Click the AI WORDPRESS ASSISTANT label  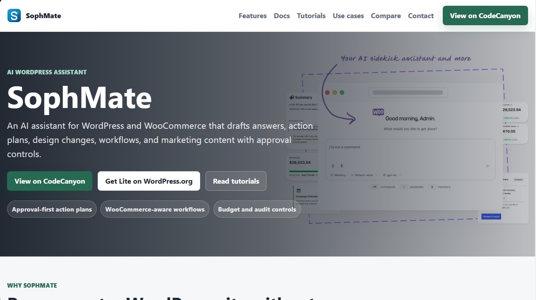47,72
